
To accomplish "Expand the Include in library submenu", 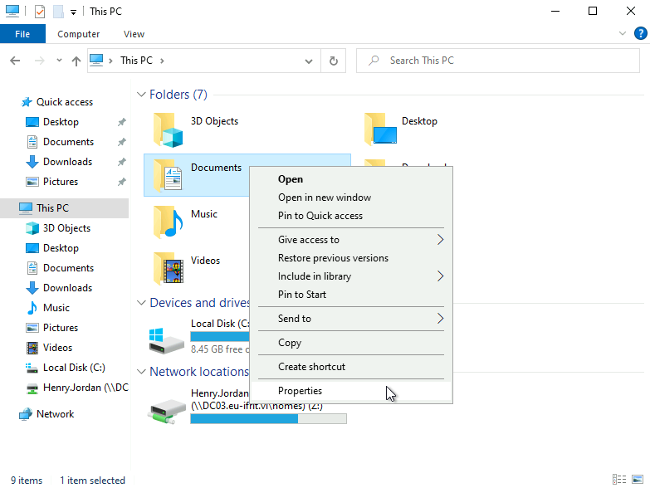I will pos(350,276).
